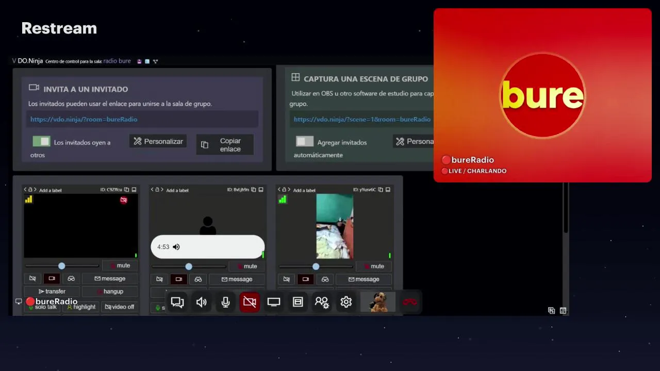This screenshot has width=660, height=371.
Task: Toggle the red camera button for guest 8vLjh9n
Action: coord(178,279)
